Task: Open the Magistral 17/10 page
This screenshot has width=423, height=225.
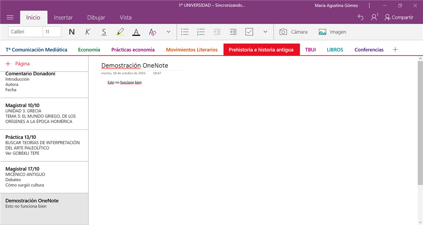Action: click(x=44, y=177)
